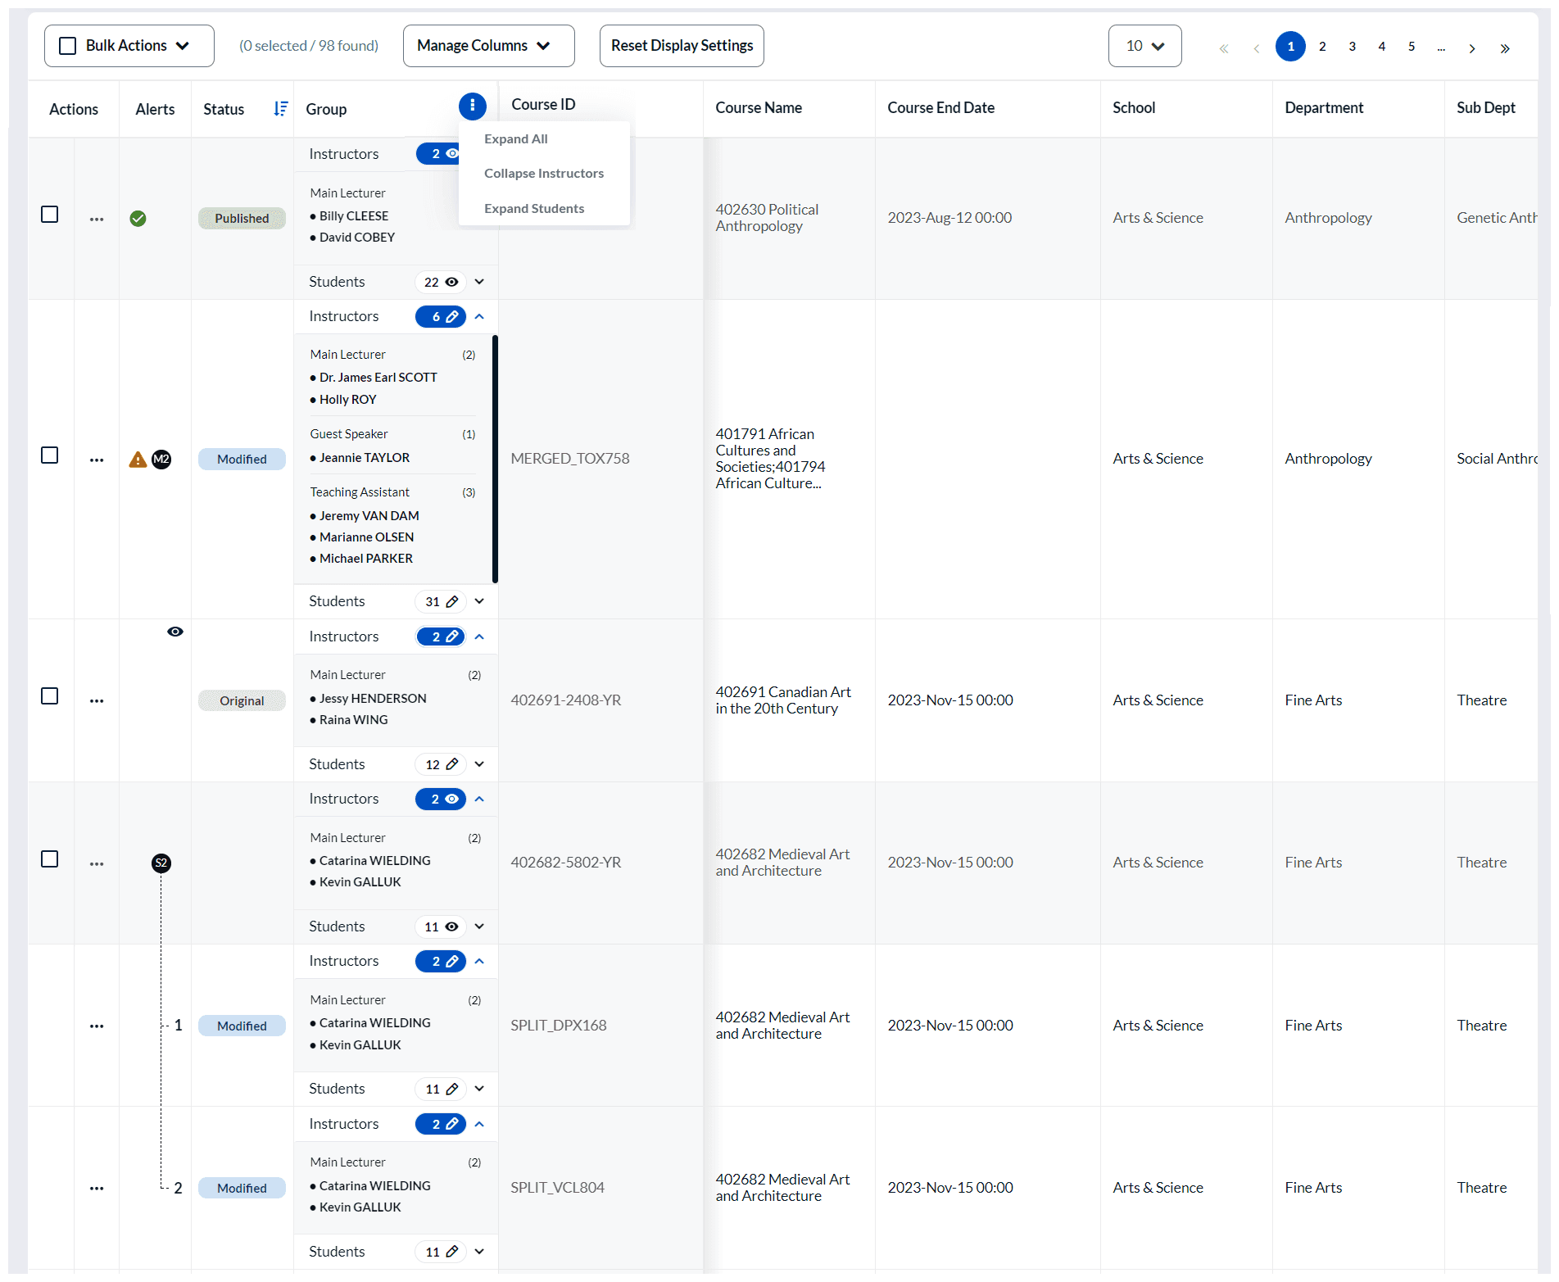1559x1282 pixels.
Task: Tick the Bulk Actions select-all checkbox
Action: pos(68,46)
